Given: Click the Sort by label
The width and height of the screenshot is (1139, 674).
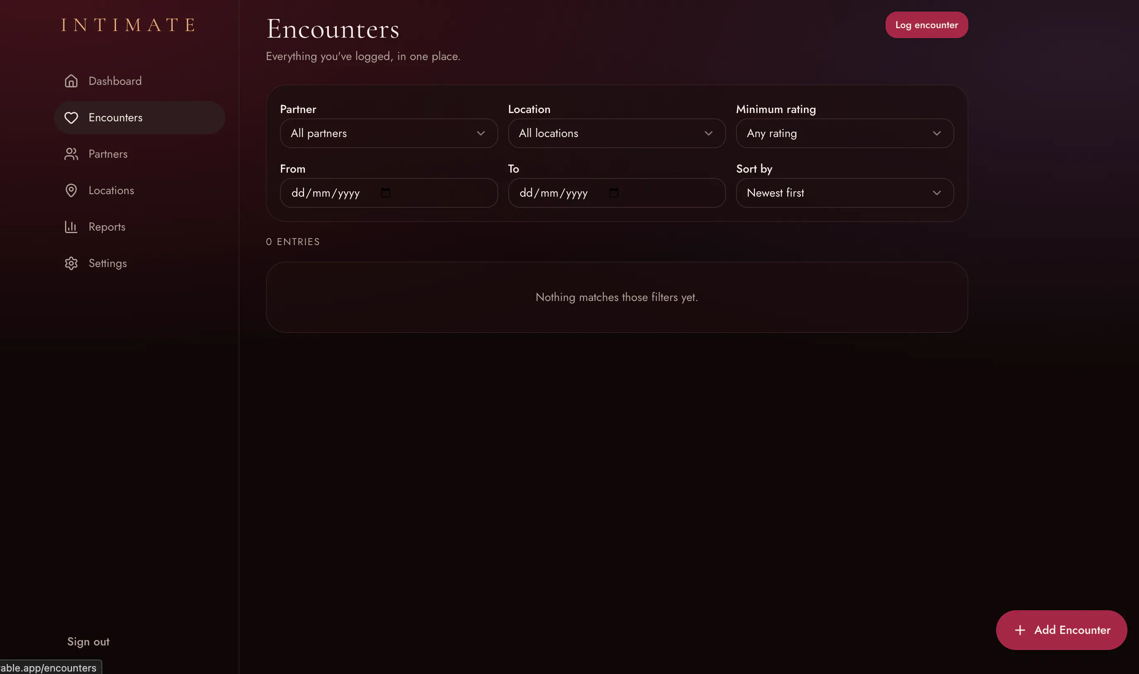Looking at the screenshot, I should pos(754,169).
